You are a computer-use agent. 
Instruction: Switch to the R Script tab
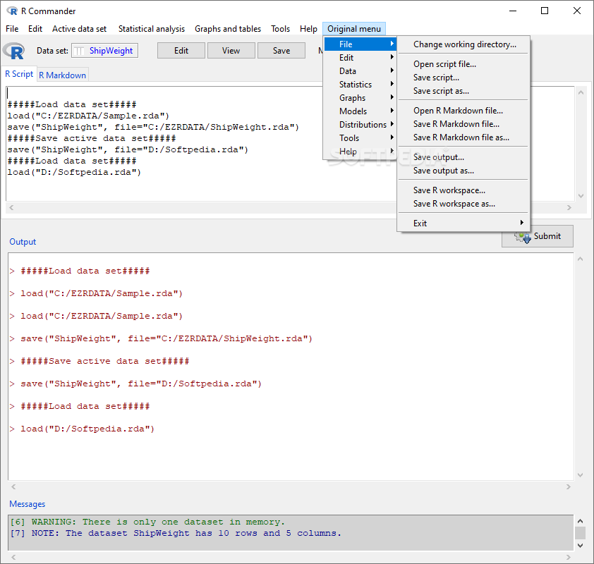[19, 74]
